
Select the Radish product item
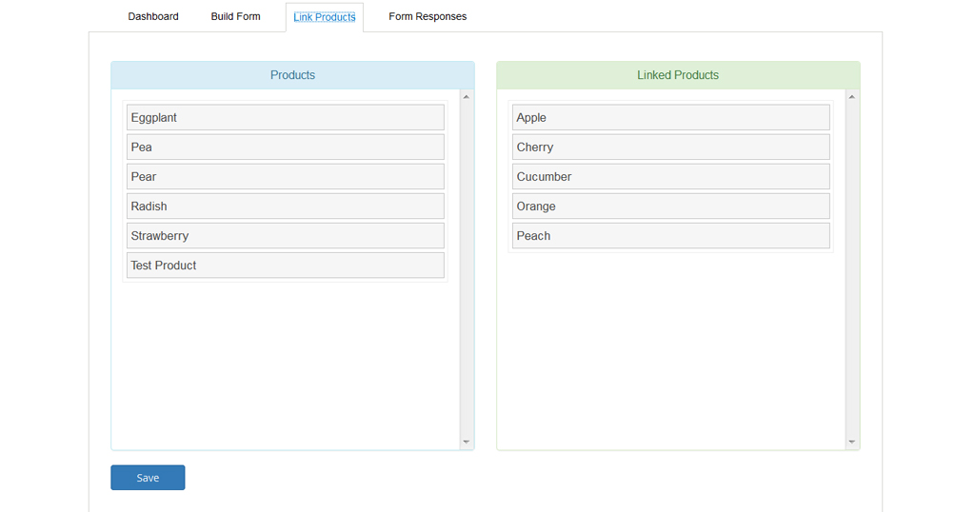click(286, 207)
